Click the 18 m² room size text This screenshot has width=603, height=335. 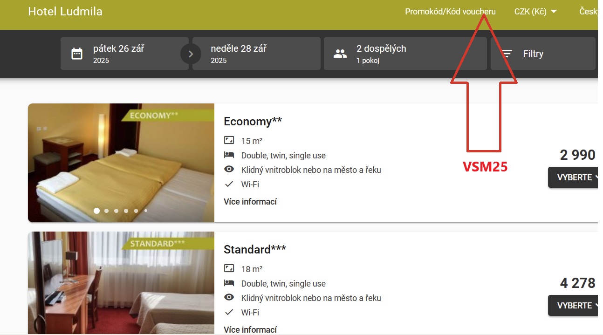click(252, 269)
